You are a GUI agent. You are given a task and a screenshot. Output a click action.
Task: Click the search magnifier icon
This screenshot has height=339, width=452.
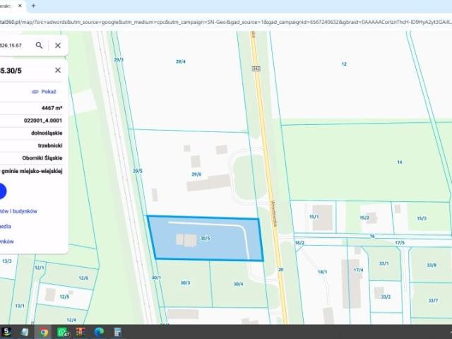tap(40, 45)
